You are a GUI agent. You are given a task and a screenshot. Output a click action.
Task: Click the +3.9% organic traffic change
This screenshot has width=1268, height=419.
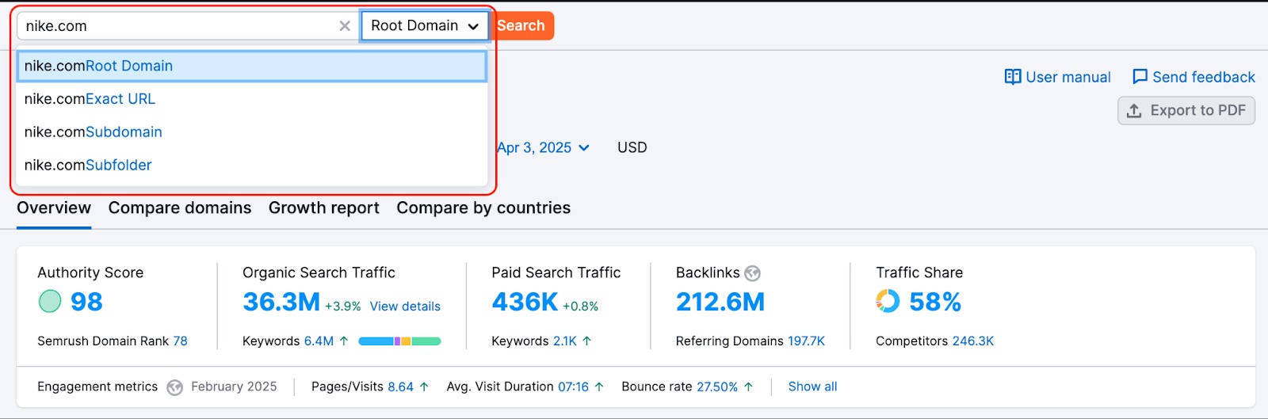tap(343, 307)
